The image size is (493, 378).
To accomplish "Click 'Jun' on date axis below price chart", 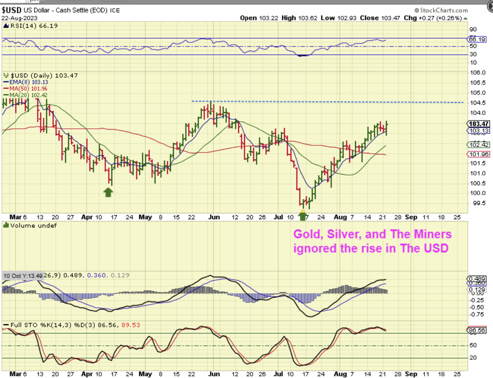I will coord(214,217).
